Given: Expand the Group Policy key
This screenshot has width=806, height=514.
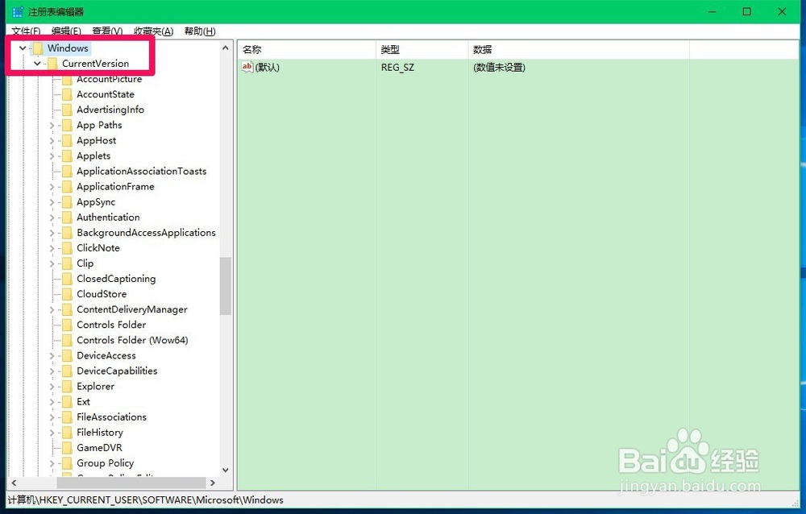Looking at the screenshot, I should [52, 463].
